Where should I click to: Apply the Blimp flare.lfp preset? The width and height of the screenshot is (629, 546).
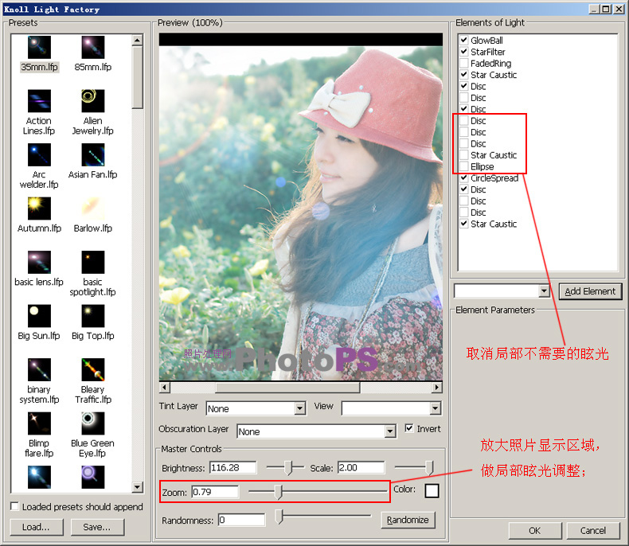click(39, 423)
